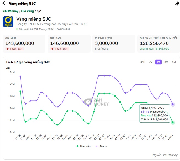Click the Bán ra data point at 10/07
Image resolution: width=180 pixels, height=161 pixels.
click(x=136, y=84)
